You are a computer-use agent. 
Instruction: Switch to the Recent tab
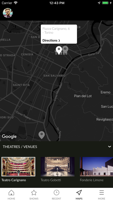(x=56, y=195)
